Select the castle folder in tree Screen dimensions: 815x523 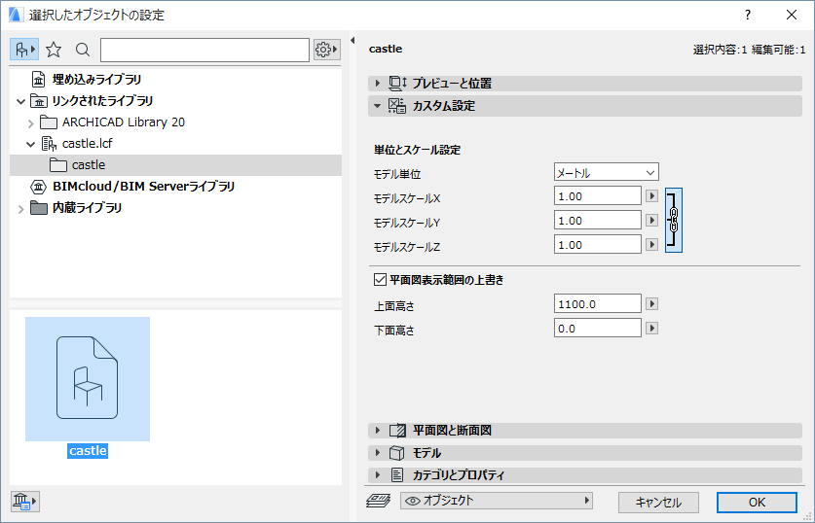[x=175, y=165]
